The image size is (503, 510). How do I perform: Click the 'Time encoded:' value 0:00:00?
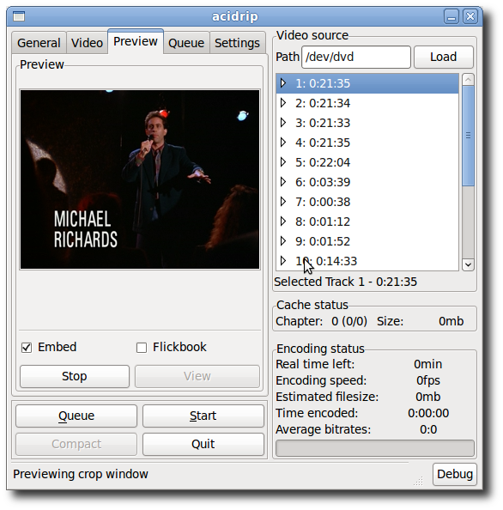tap(428, 413)
